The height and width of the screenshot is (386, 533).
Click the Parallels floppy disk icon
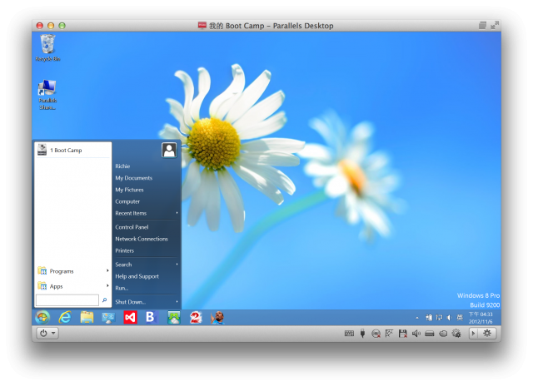(403, 334)
